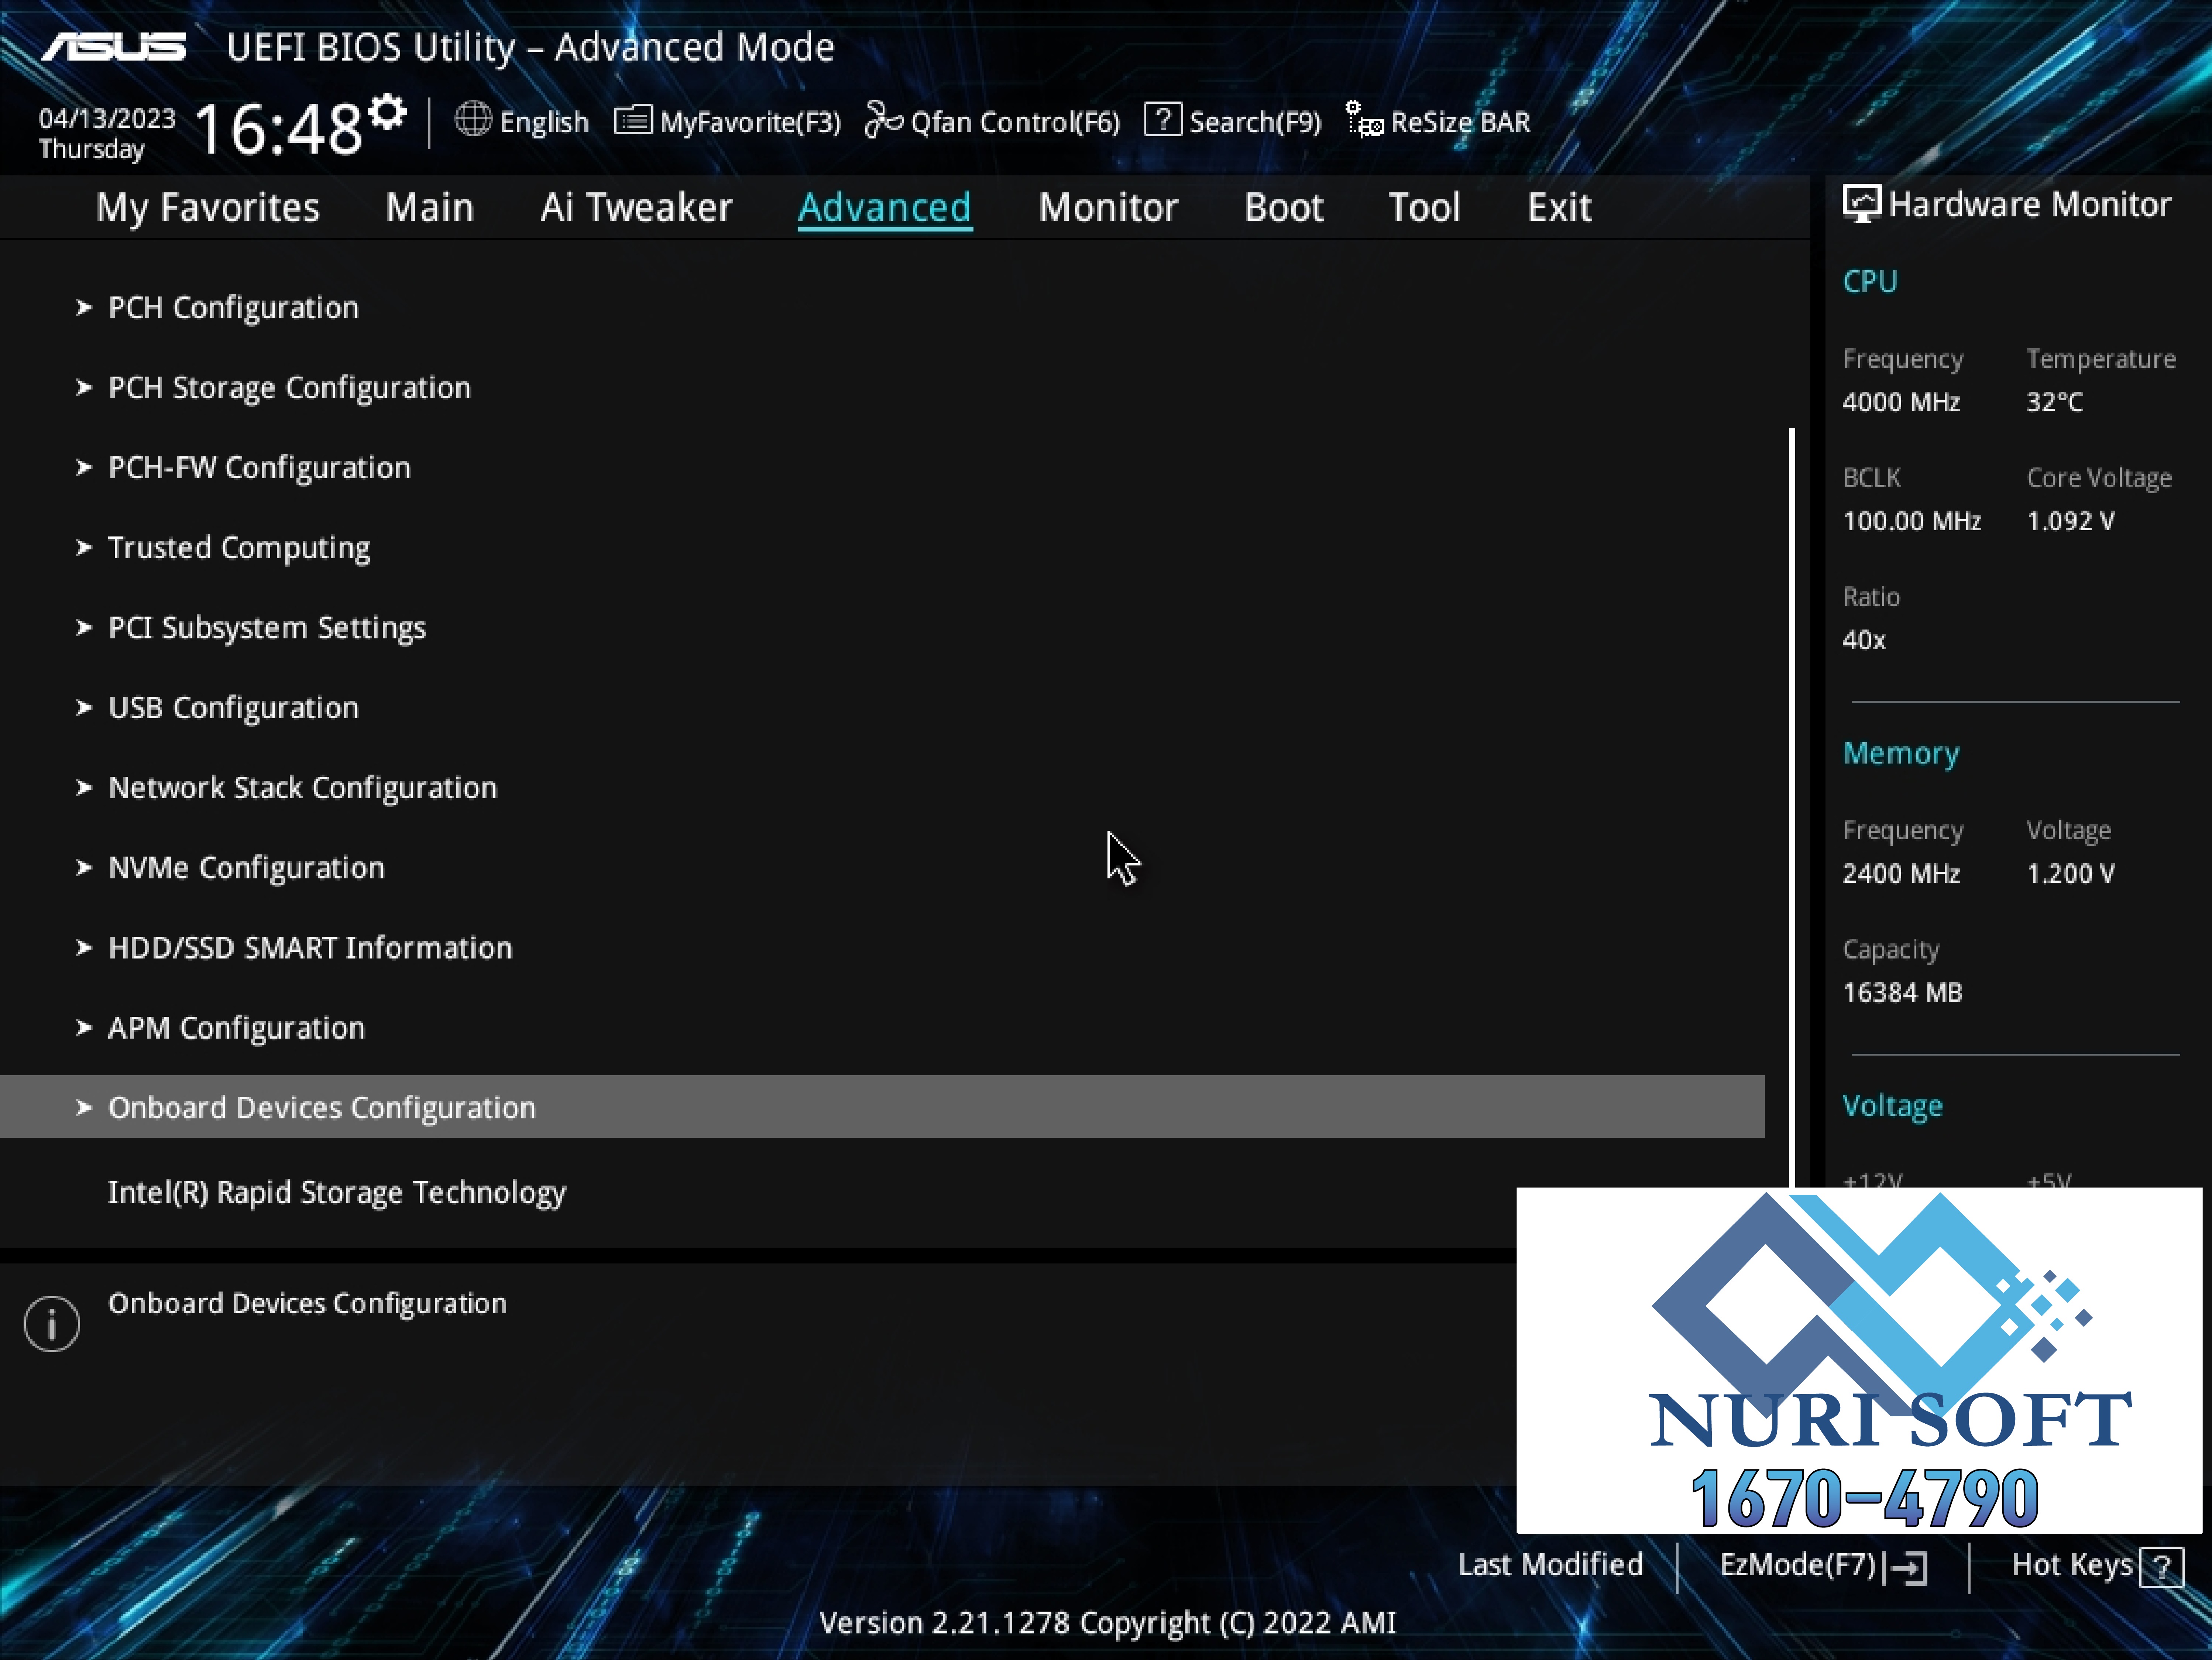
Task: Open the Exit tab
Action: coord(1560,207)
